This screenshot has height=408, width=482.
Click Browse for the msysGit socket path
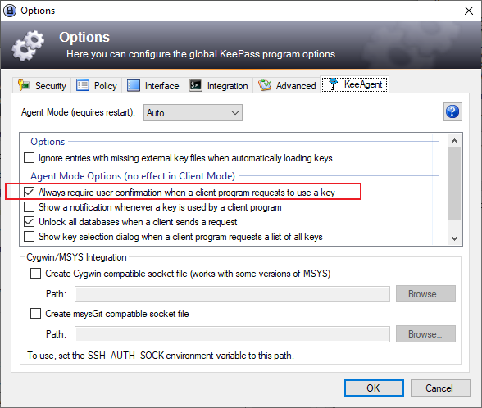pyautogui.click(x=425, y=334)
